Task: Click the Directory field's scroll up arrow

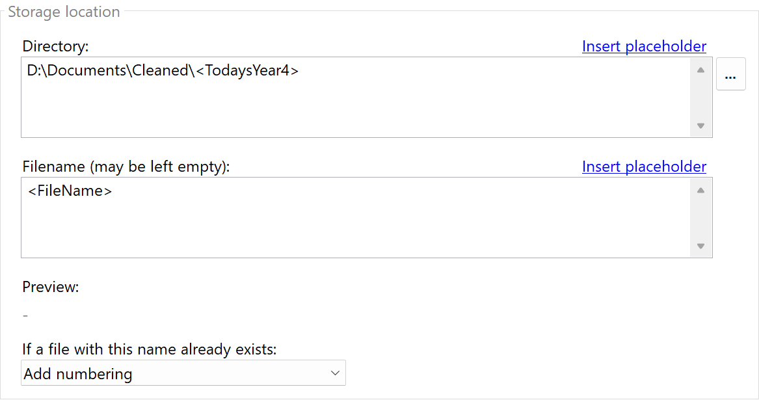Action: point(700,70)
